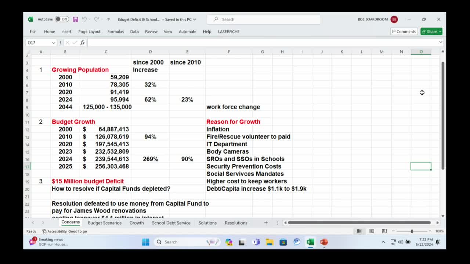Click the zoom slider in status bar
This screenshot has height=264, width=470.
(x=412, y=231)
